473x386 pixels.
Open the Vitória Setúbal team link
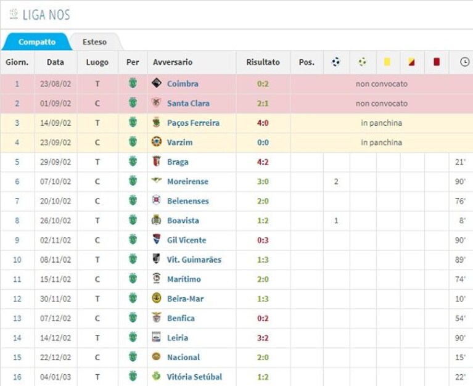[195, 377]
